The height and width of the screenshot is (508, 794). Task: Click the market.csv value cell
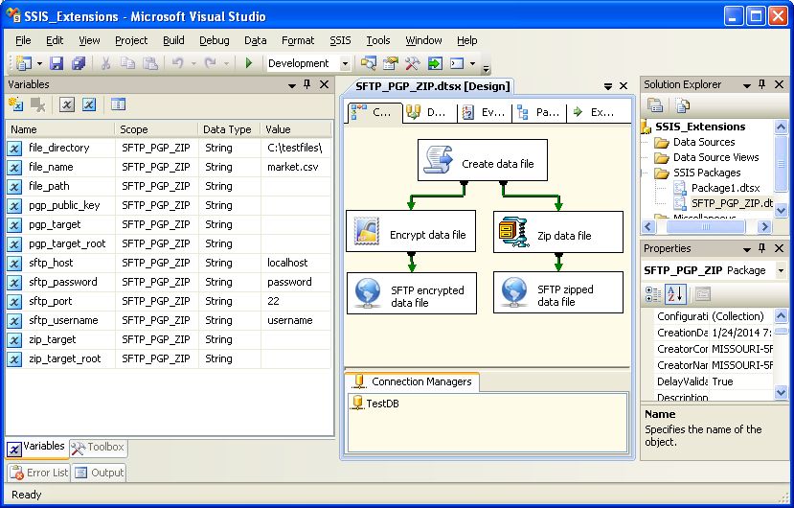295,167
